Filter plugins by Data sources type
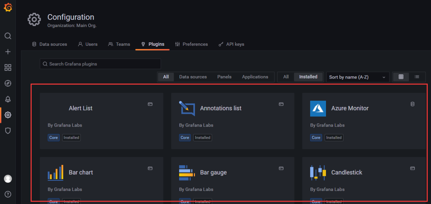Screen dimensions: 431x204 click(x=193, y=77)
